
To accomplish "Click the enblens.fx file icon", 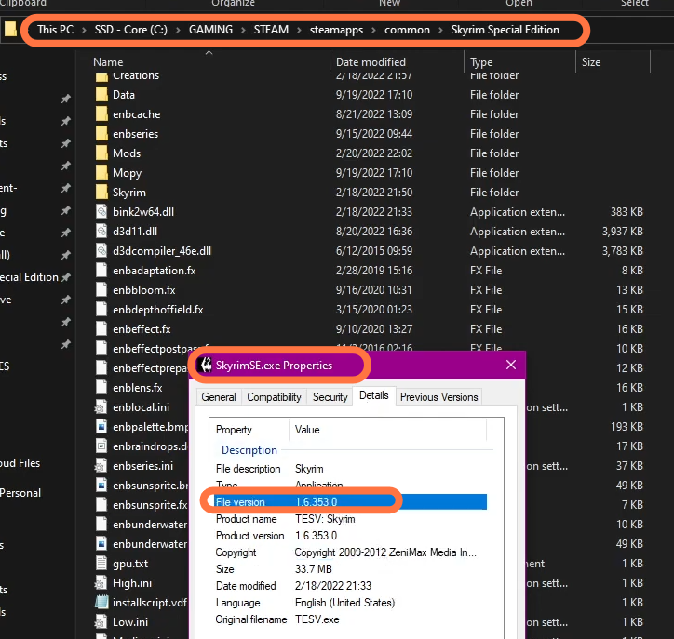I will point(101,388).
